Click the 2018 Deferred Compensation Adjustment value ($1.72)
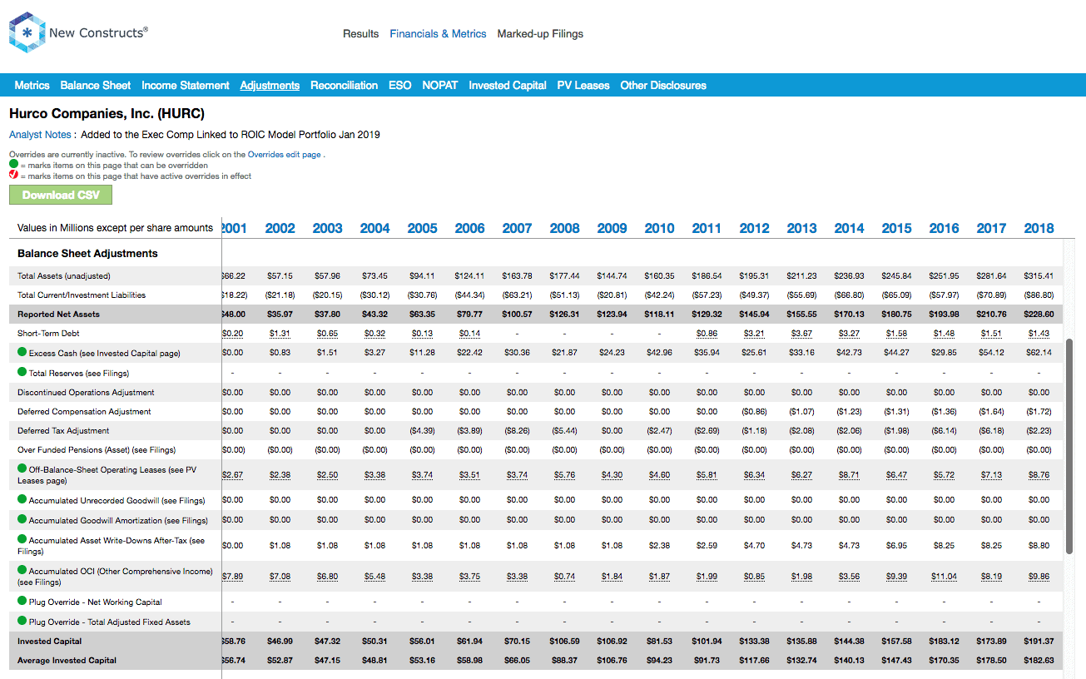 (x=1039, y=411)
